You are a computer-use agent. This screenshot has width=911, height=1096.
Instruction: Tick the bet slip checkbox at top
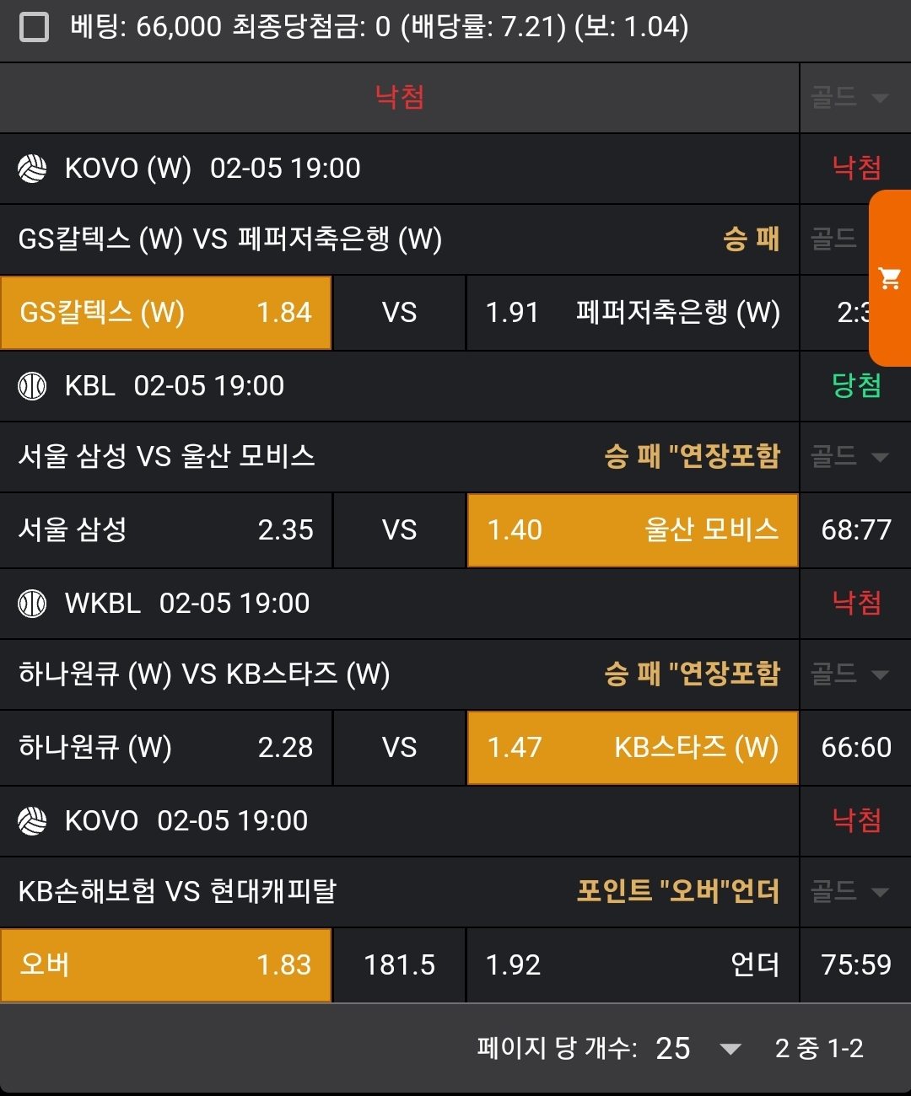click(34, 27)
